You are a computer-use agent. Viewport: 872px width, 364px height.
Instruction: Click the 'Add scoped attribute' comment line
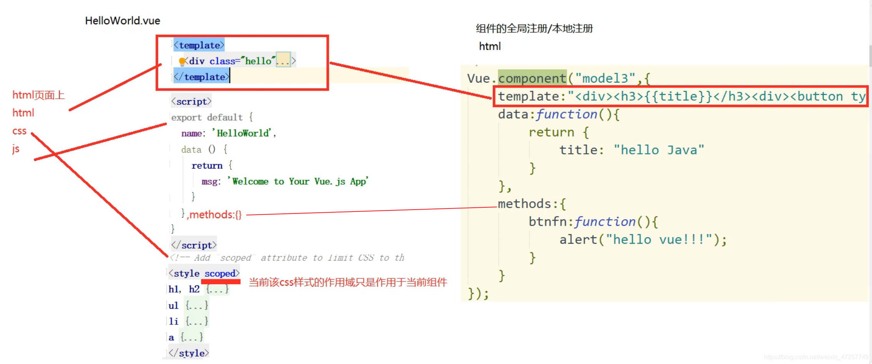287,258
